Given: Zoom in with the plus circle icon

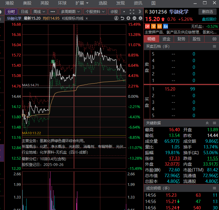Looking at the screenshot, I should click(x=128, y=18).
